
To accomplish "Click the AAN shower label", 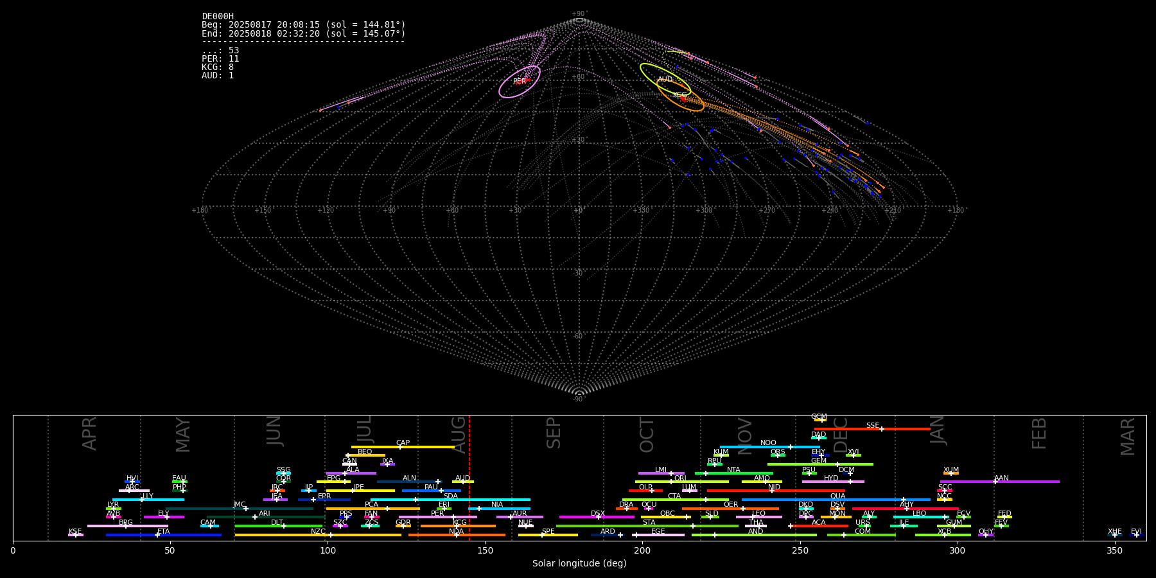I will tap(1001, 478).
